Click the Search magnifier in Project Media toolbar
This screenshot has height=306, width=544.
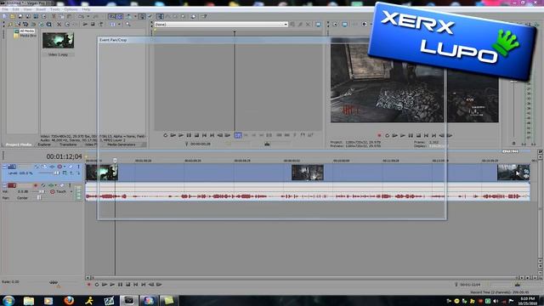tap(128, 25)
